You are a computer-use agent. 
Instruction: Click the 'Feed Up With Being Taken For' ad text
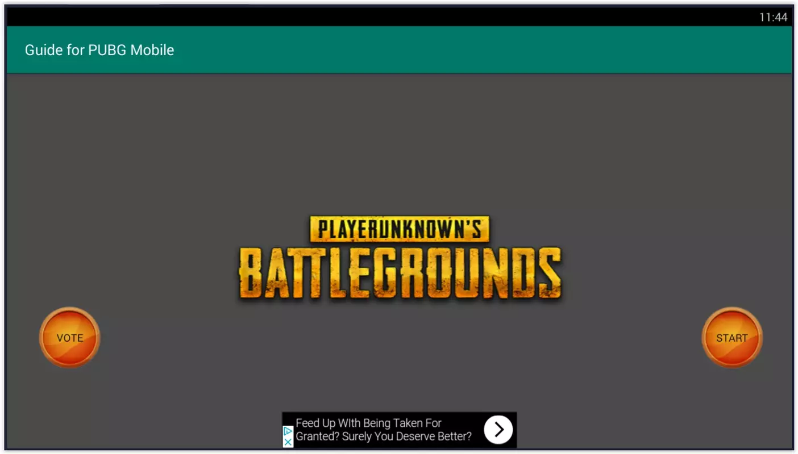click(368, 423)
